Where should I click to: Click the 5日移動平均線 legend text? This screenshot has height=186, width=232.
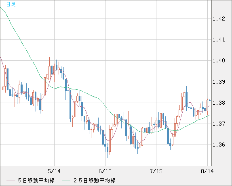(x=36, y=180)
